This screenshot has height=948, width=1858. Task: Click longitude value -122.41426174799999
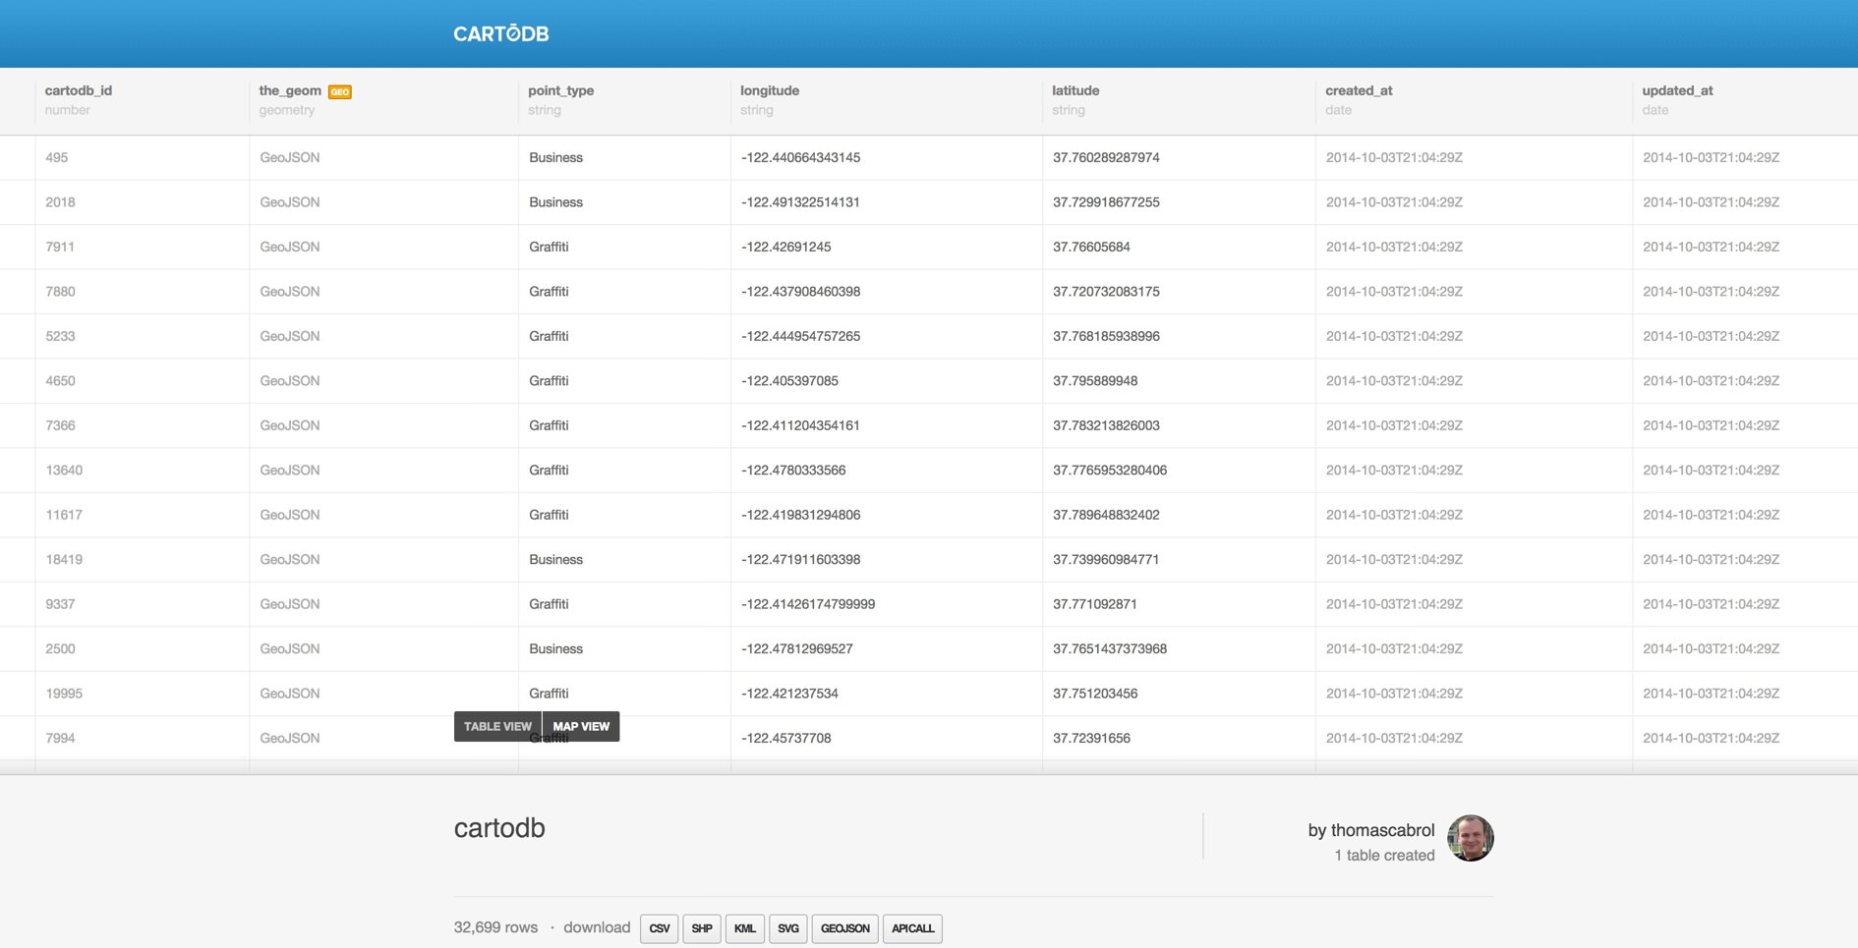point(808,604)
